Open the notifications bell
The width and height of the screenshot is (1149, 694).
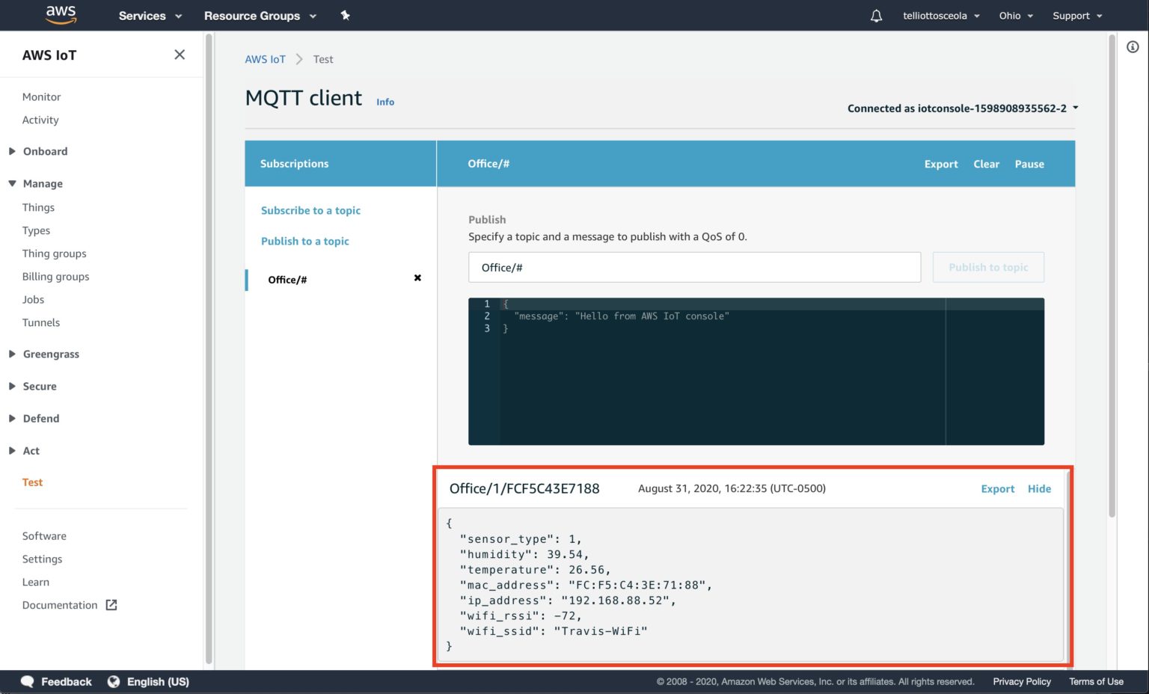(876, 16)
